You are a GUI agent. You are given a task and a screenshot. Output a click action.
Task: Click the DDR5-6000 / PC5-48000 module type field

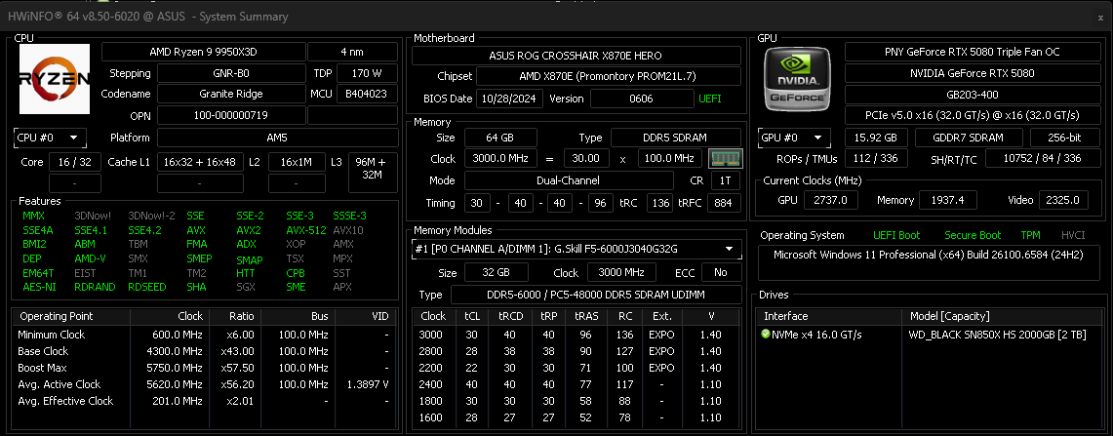tap(596, 295)
